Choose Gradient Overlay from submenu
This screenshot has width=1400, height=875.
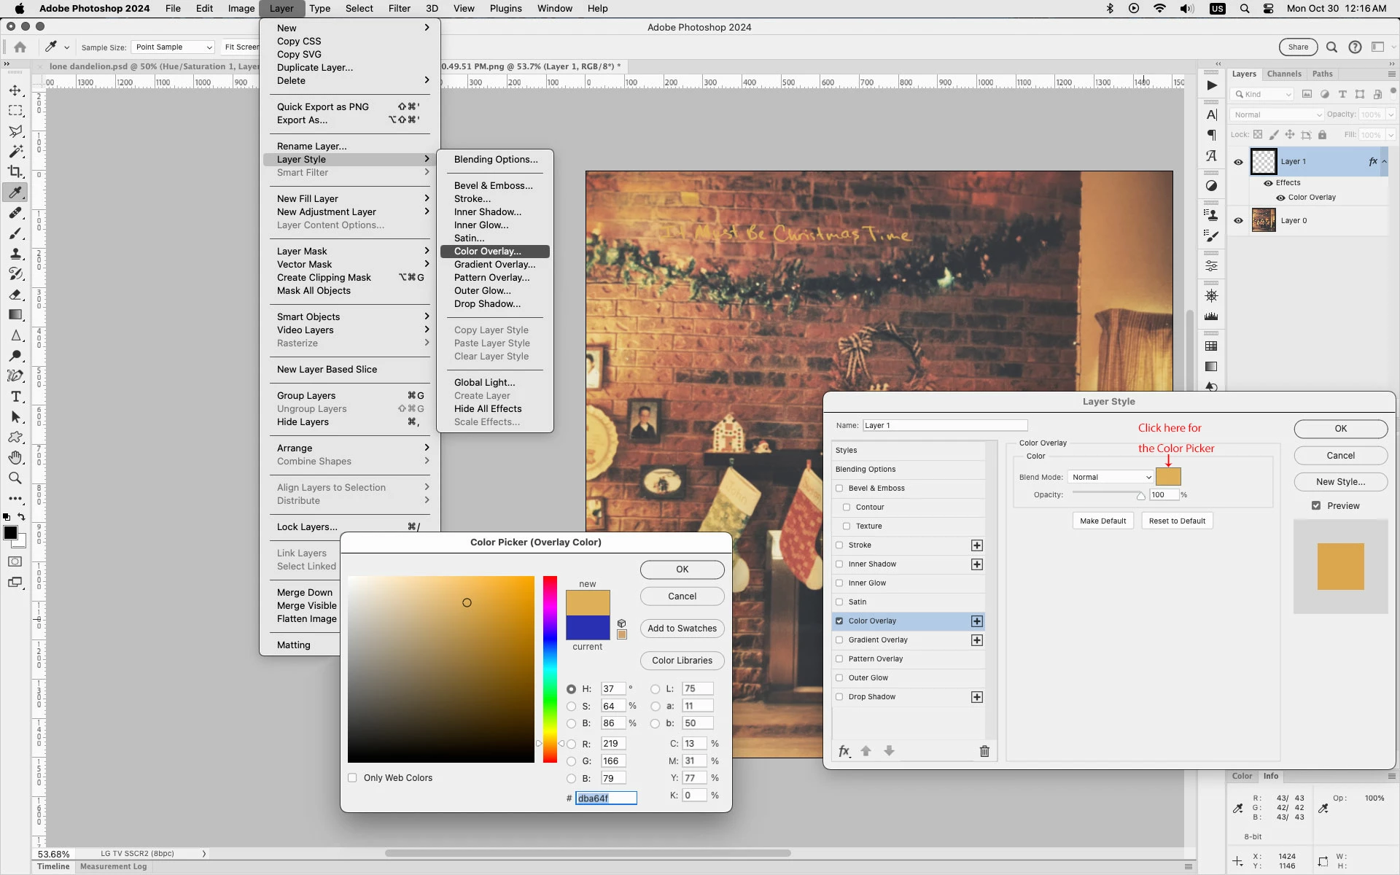point(494,265)
